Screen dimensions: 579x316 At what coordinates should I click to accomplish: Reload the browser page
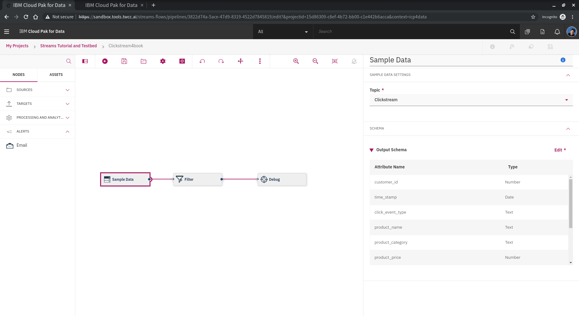[x=26, y=17]
